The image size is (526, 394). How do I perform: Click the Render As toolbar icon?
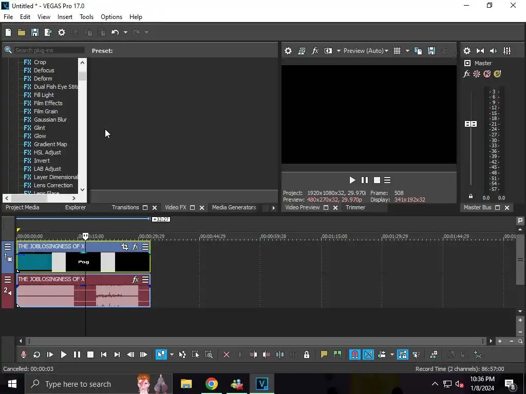click(x=48, y=32)
